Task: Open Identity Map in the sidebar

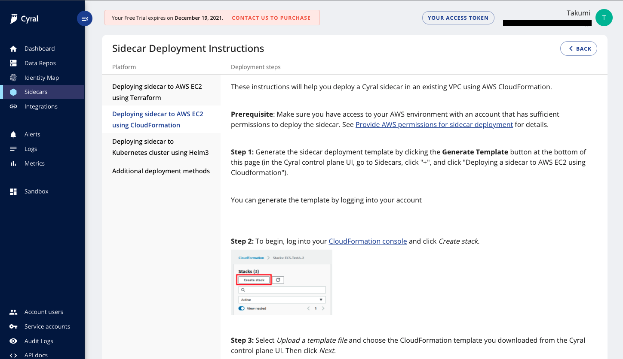Action: (14, 78)
